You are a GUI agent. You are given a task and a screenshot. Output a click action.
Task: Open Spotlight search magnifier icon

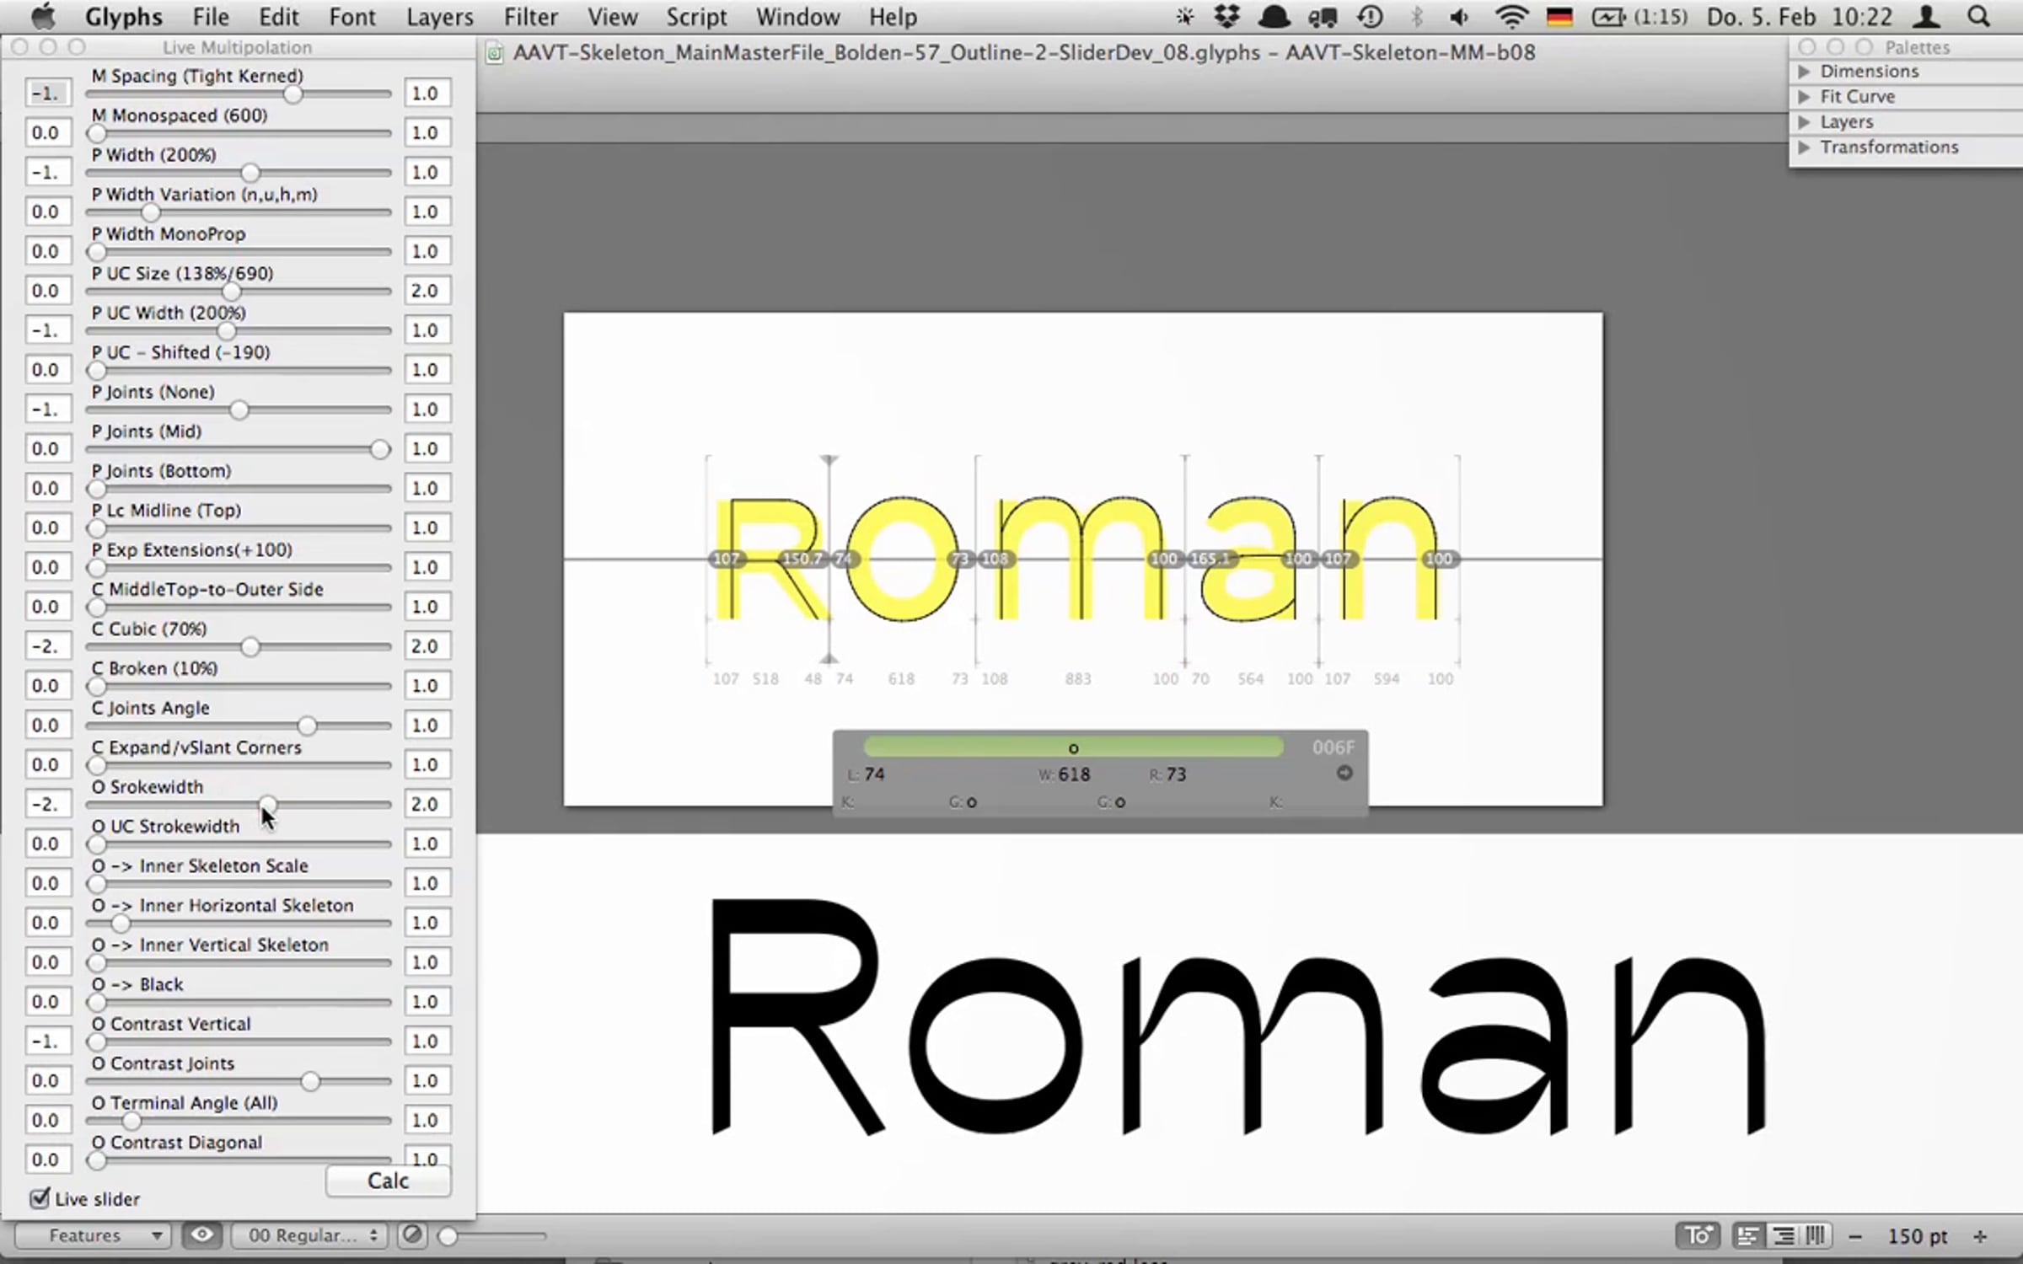pyautogui.click(x=1978, y=17)
